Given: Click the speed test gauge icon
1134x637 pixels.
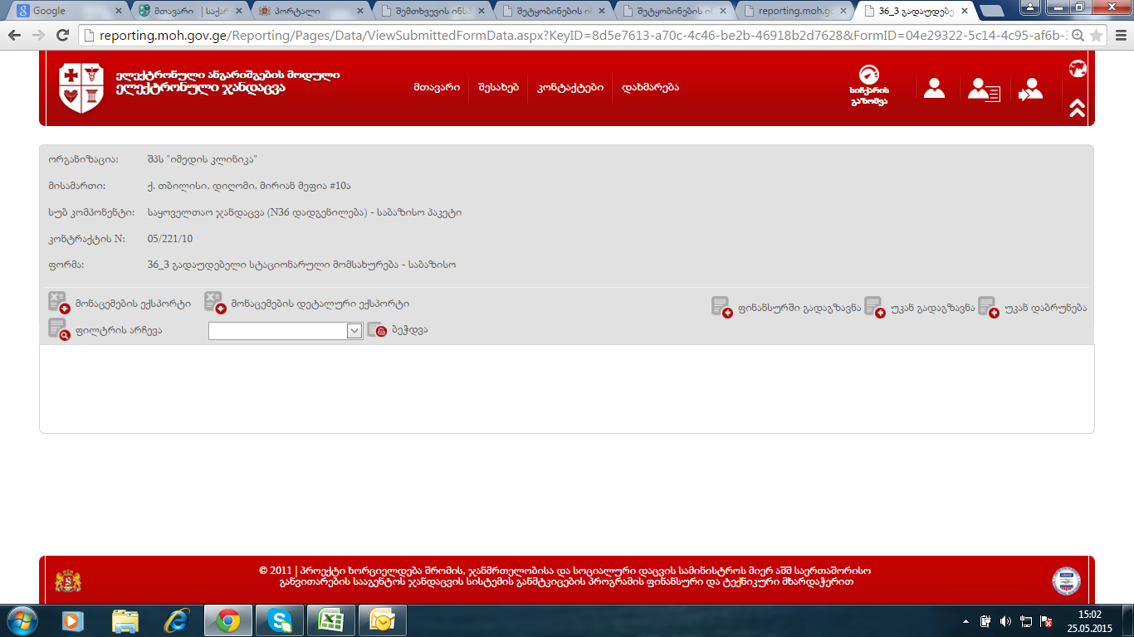Looking at the screenshot, I should click(x=869, y=75).
